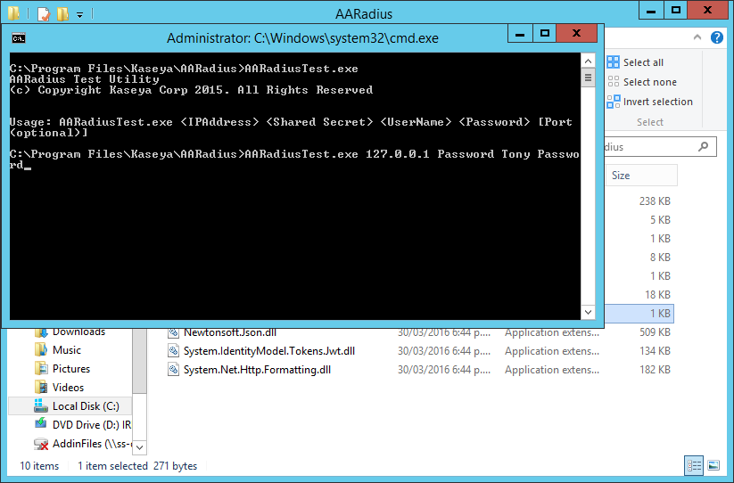Select System.Net.Http.Formatting.dll file
This screenshot has width=734, height=483.
point(257,370)
